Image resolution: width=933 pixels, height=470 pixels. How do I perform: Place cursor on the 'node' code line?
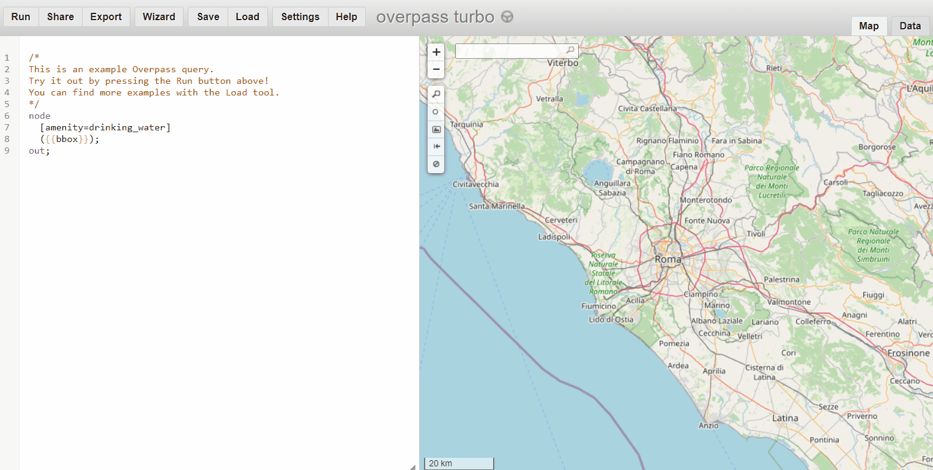coord(40,116)
